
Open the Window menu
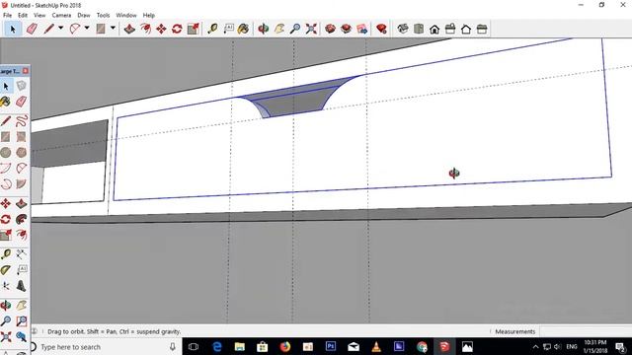[126, 16]
